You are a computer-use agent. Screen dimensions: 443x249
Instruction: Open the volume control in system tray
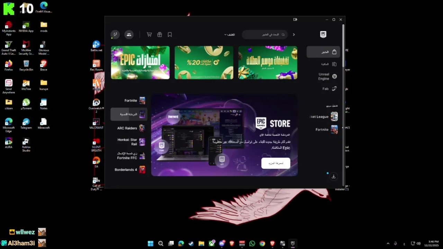418,243
